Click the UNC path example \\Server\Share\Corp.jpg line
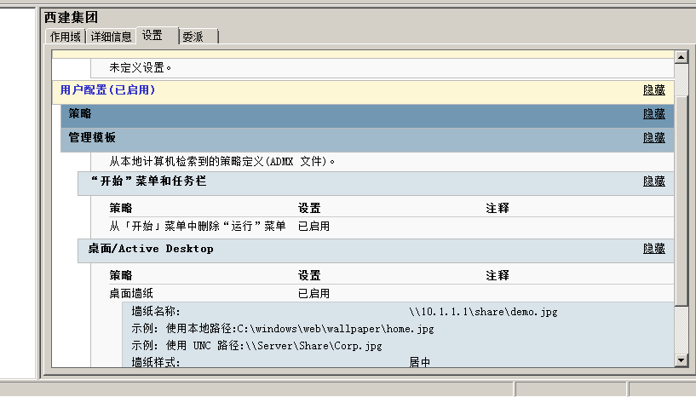Screen dimensions: 696x397 [256, 346]
